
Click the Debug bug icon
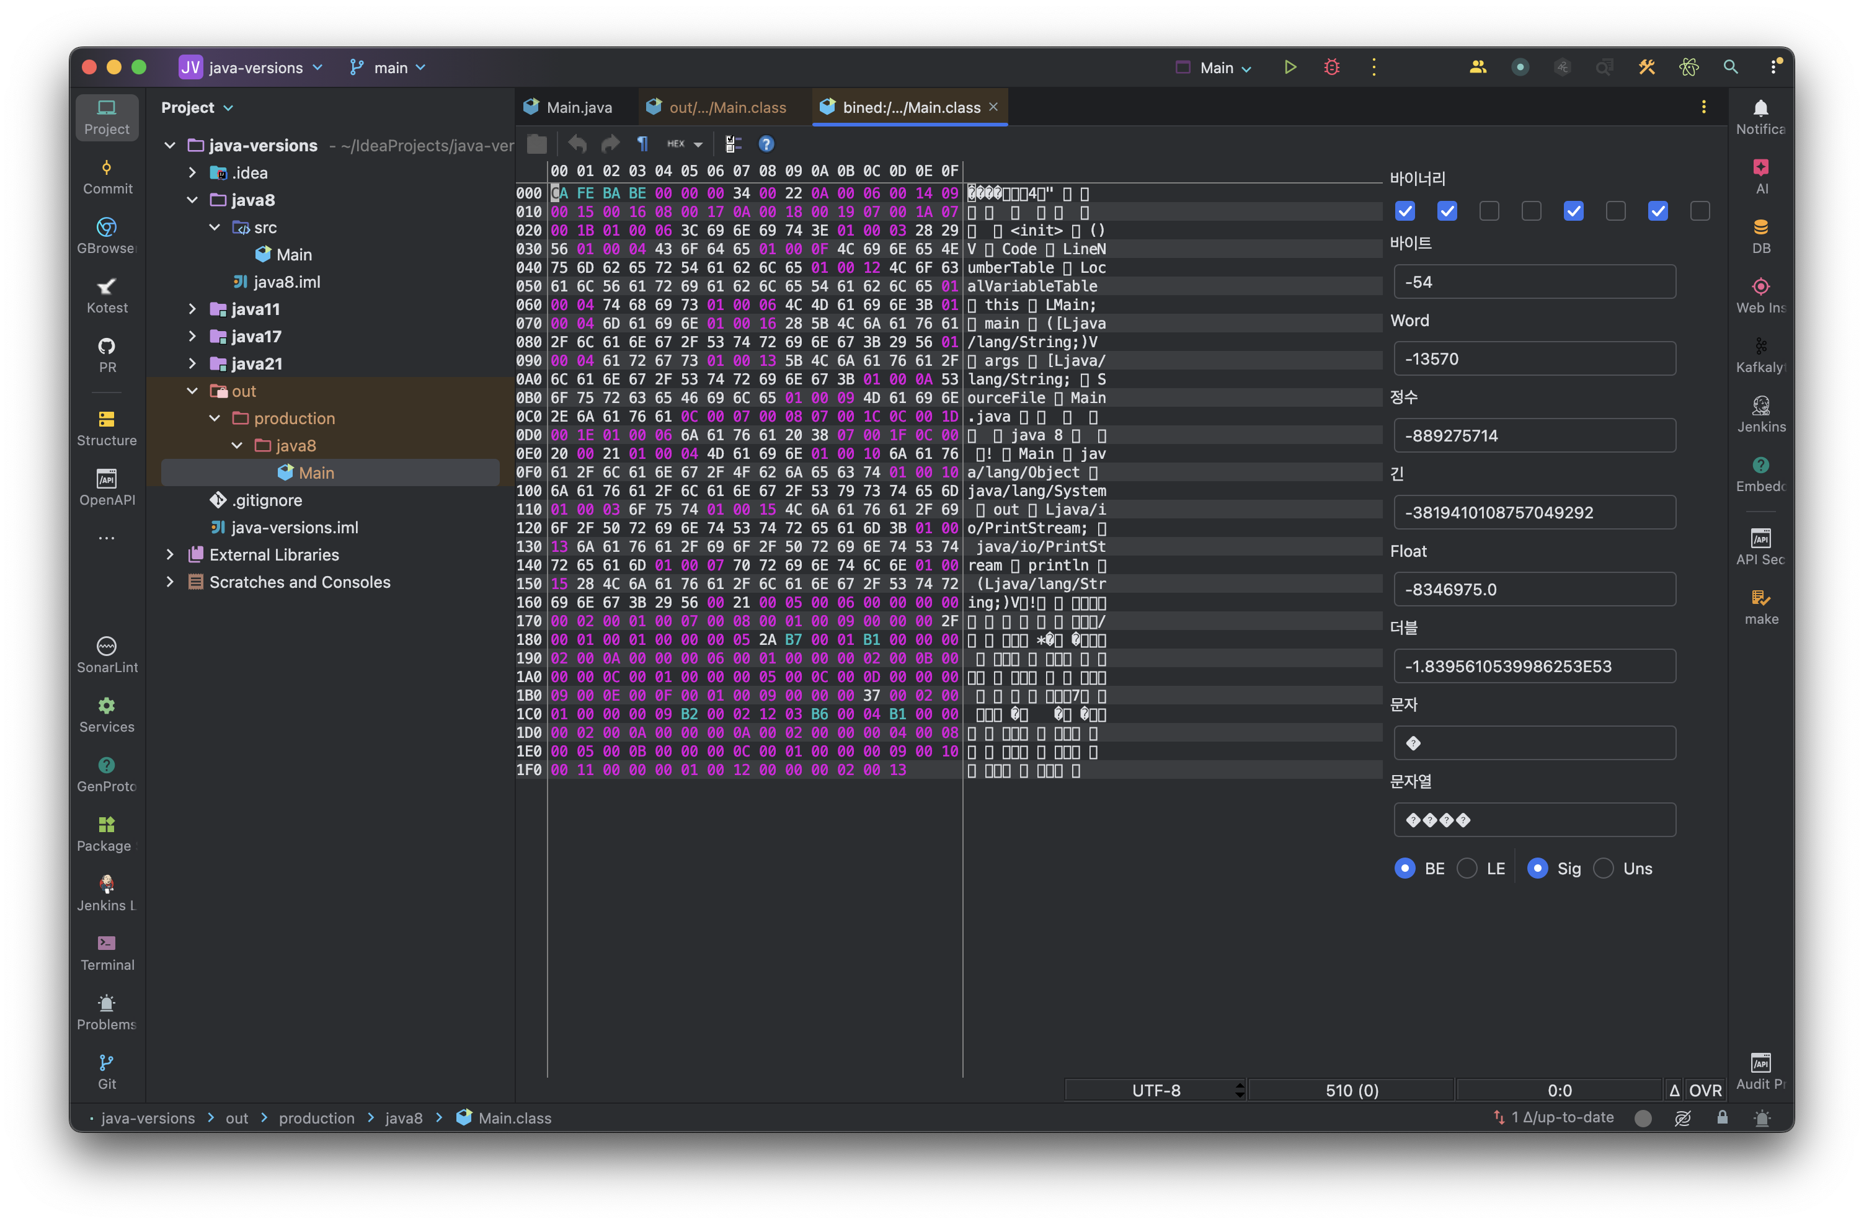point(1331,68)
